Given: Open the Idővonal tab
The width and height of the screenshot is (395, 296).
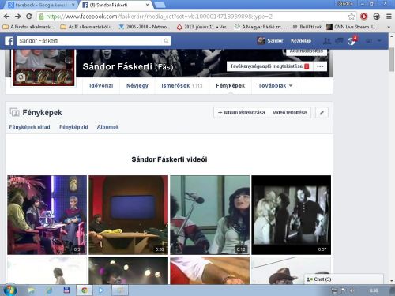Looking at the screenshot, I should [x=101, y=85].
